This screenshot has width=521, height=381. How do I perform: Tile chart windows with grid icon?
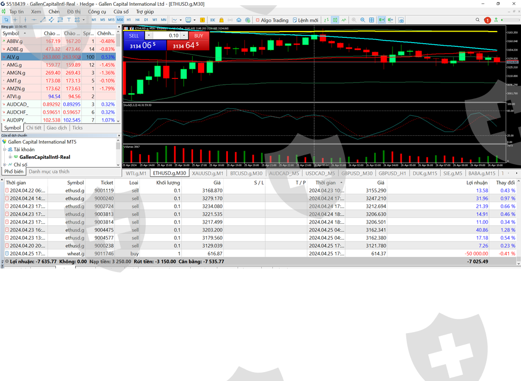(372, 20)
